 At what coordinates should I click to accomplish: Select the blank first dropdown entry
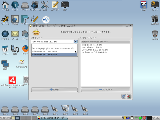(54, 46)
